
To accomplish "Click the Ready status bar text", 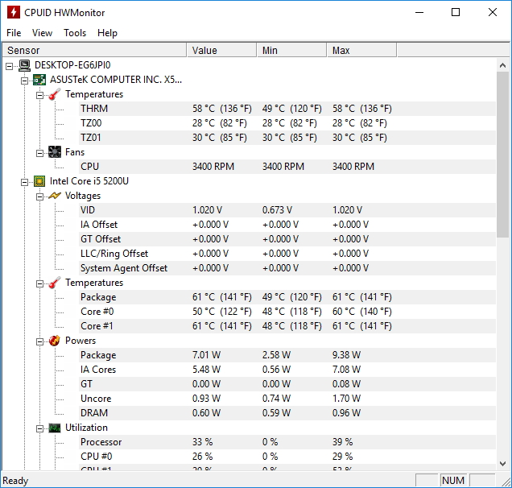I will pyautogui.click(x=15, y=481).
